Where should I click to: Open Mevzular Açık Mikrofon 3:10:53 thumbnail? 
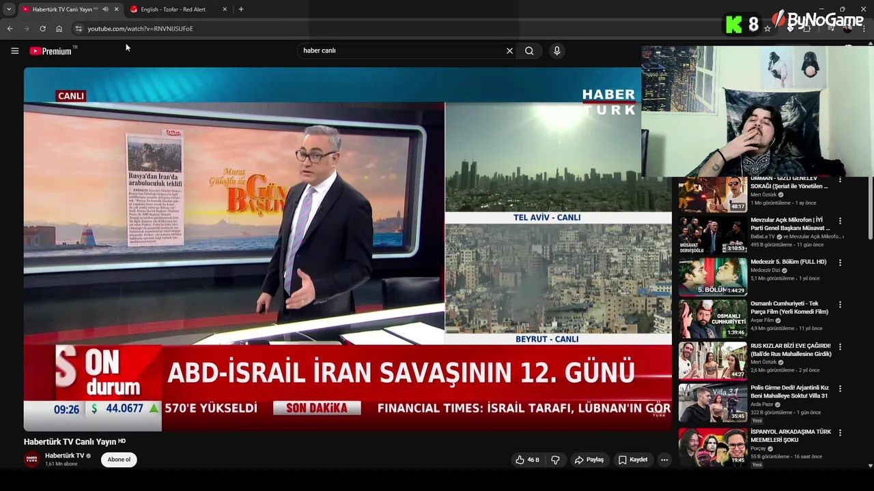pyautogui.click(x=712, y=235)
